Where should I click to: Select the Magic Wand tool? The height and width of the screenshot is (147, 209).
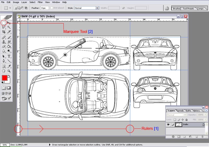(9, 27)
